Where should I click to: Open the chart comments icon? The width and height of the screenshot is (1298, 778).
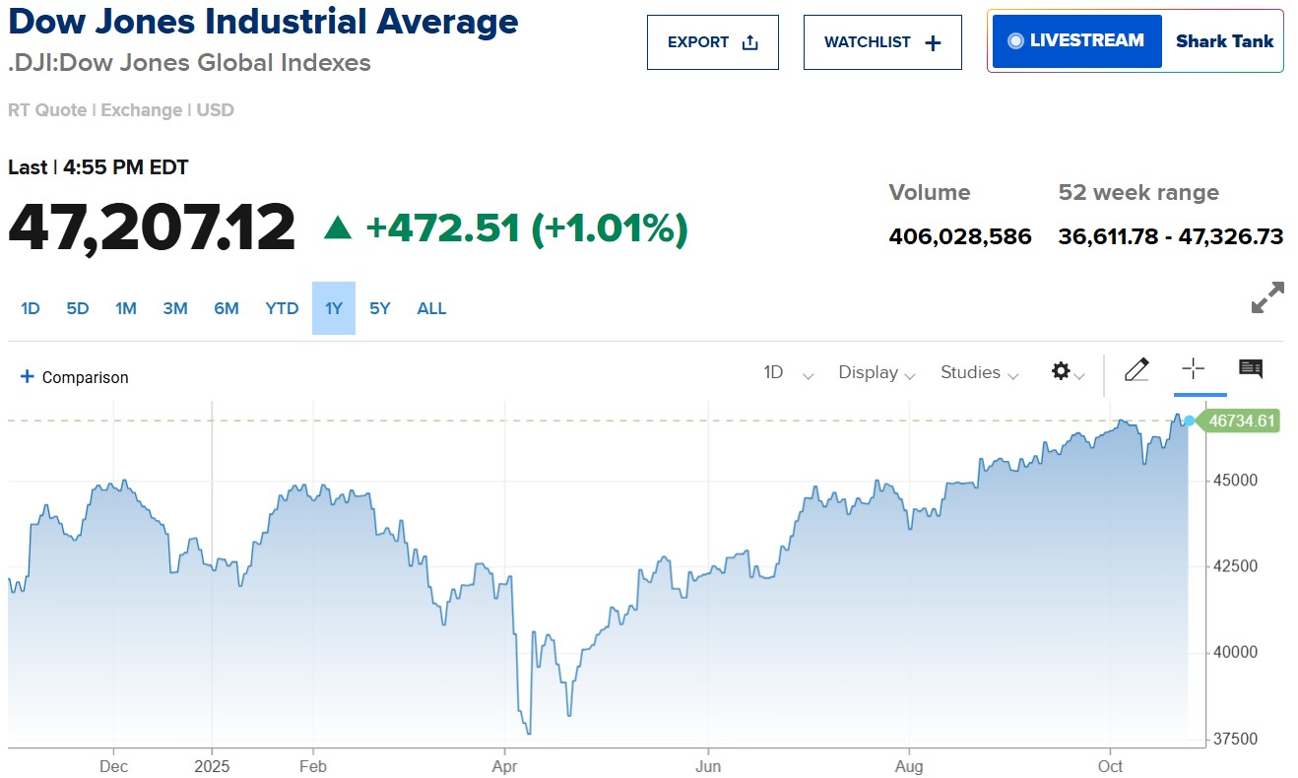point(1251,369)
